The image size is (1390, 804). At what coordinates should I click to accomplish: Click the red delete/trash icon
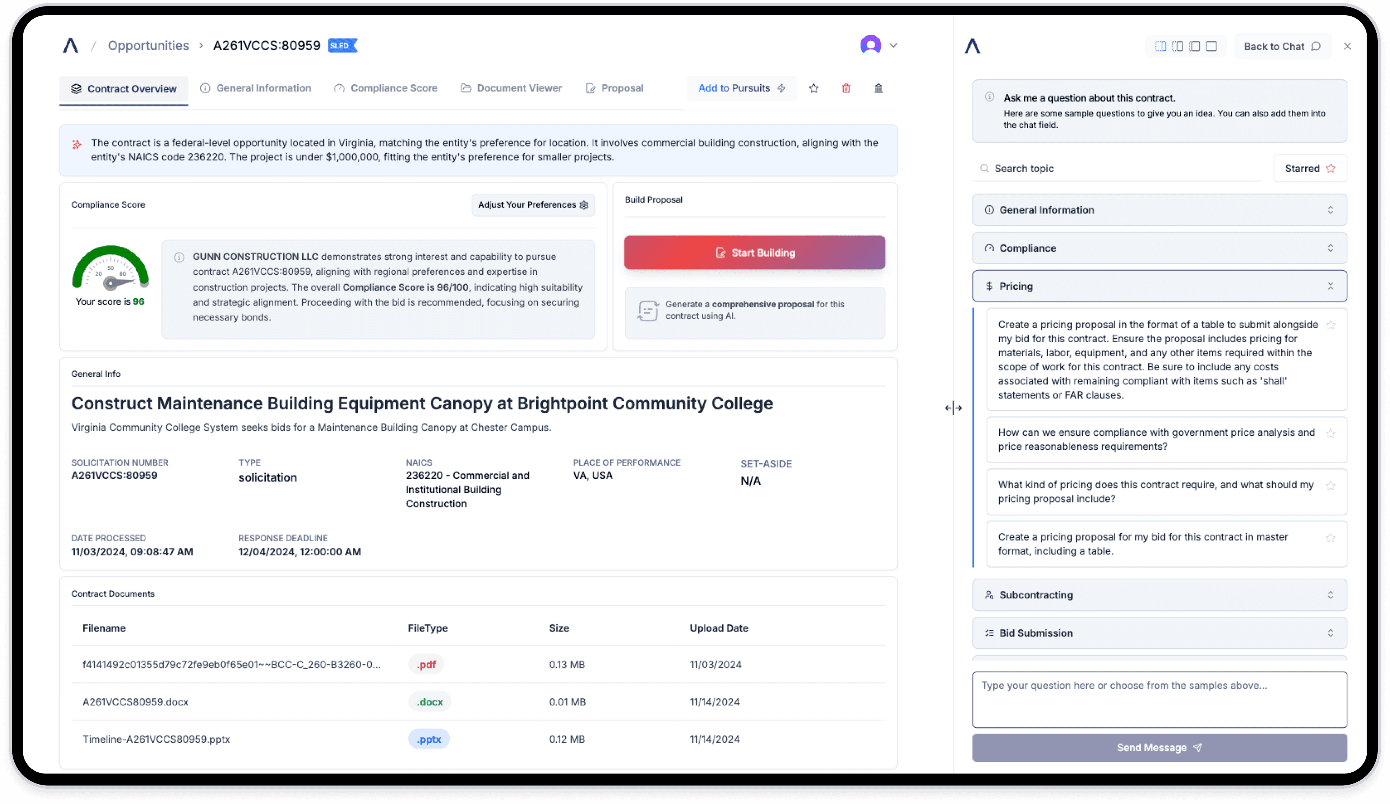pos(846,88)
